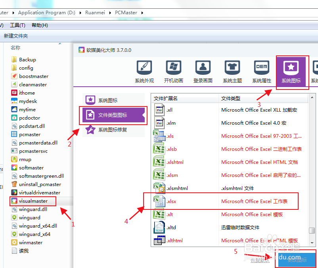Click the file list scroll up arrow

pos(312,97)
